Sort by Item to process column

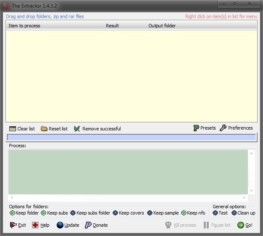click(x=24, y=26)
